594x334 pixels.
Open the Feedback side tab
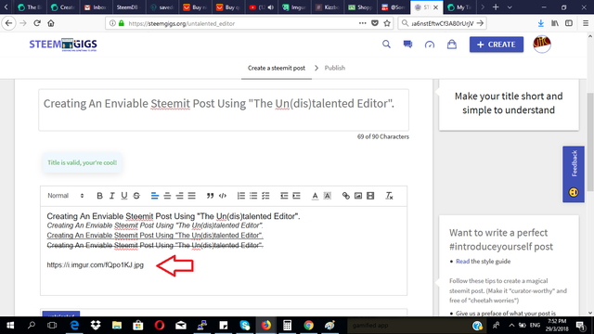(574, 173)
